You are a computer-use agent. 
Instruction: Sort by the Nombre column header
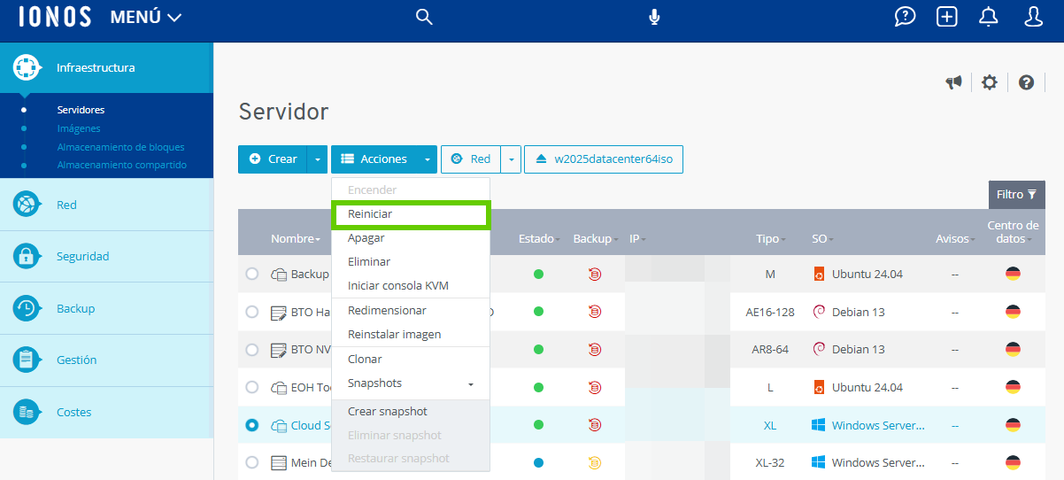pyautogui.click(x=296, y=239)
